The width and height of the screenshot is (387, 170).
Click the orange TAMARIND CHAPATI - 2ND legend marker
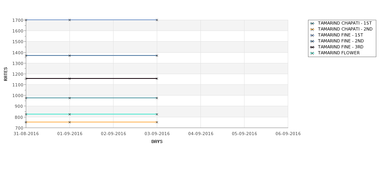[x=312, y=30]
